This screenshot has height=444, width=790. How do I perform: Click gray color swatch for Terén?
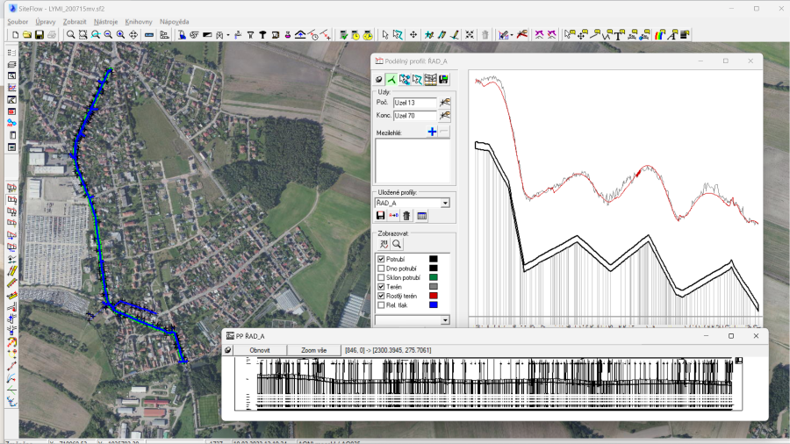coord(434,287)
